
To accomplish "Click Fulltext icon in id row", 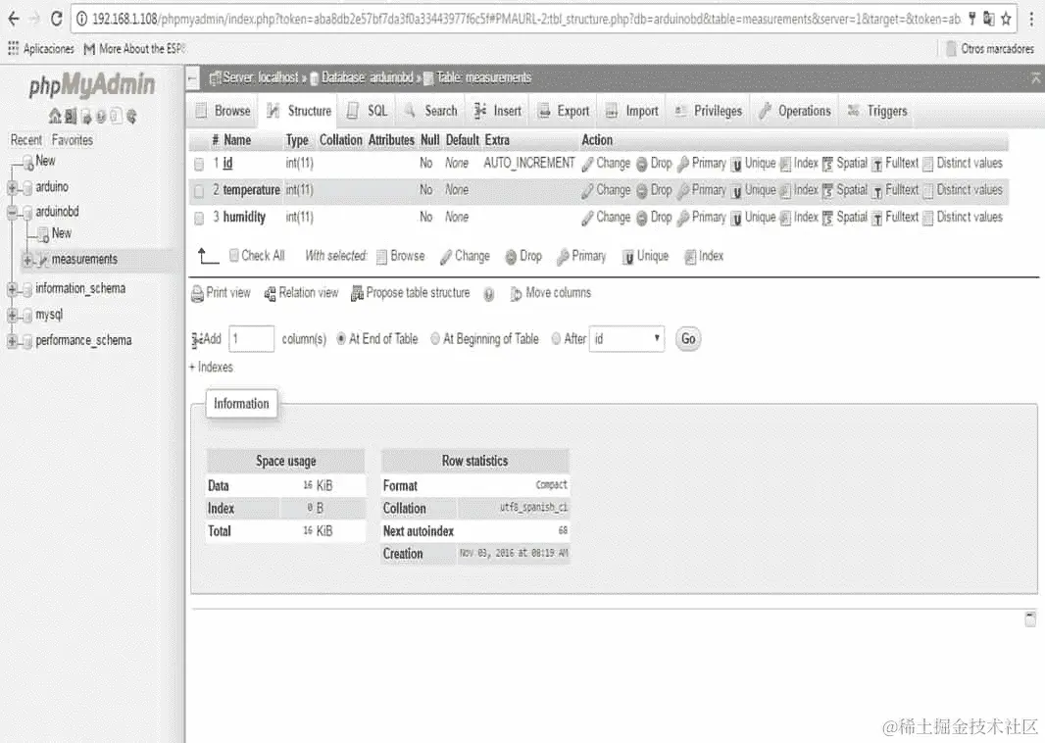I will pos(877,164).
